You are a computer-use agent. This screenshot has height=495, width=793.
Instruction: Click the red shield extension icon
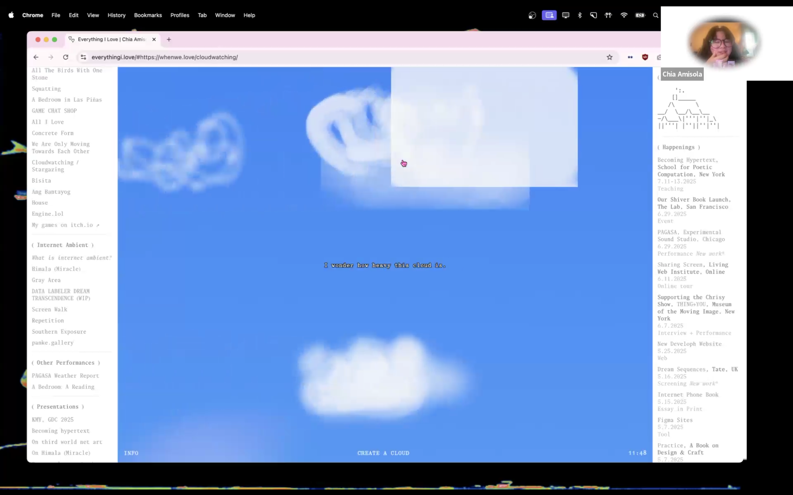[645, 57]
